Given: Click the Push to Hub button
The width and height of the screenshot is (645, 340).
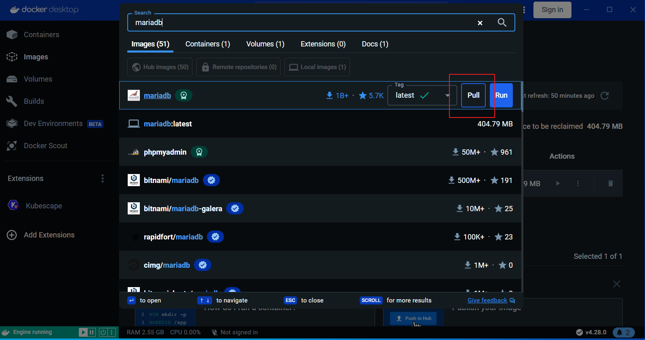Looking at the screenshot, I should point(413,318).
